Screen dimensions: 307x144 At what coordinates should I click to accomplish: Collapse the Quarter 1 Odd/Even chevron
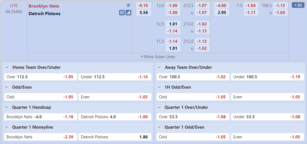click(x=160, y=127)
